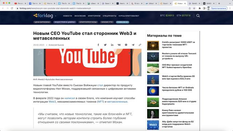Image resolution: width=233 pixels, height=131 pixels.
Task: Share article on Facebook icon
Action: [x=98, y=45]
